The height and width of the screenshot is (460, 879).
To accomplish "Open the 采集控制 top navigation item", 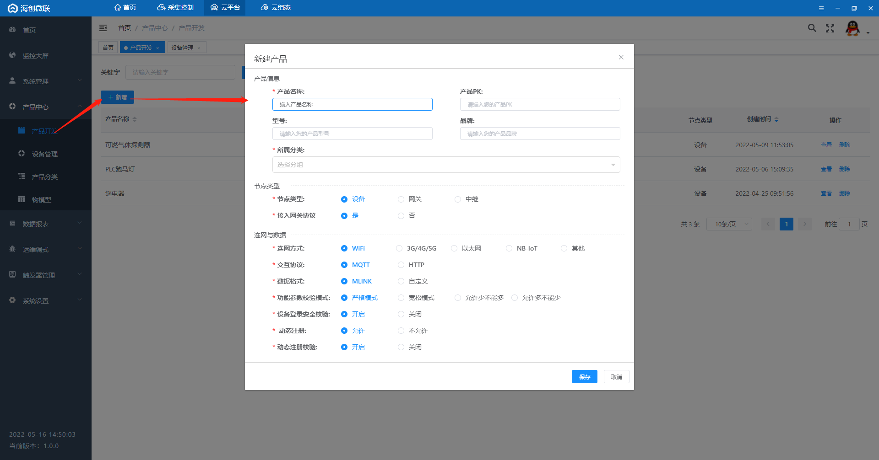I will 175,8.
